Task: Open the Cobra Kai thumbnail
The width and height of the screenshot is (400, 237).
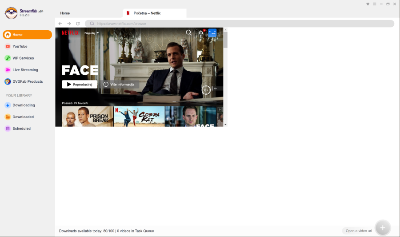Action: point(139,116)
